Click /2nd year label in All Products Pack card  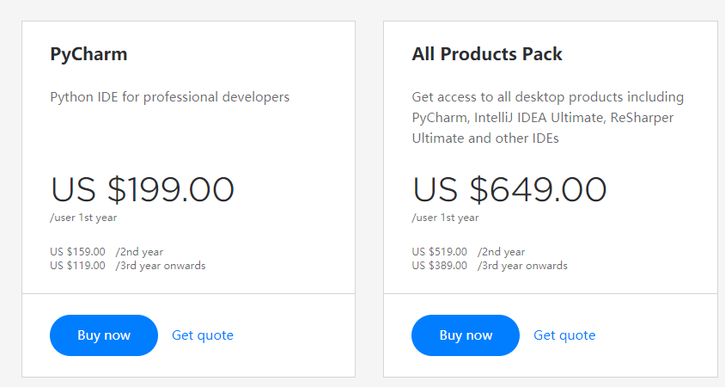502,252
